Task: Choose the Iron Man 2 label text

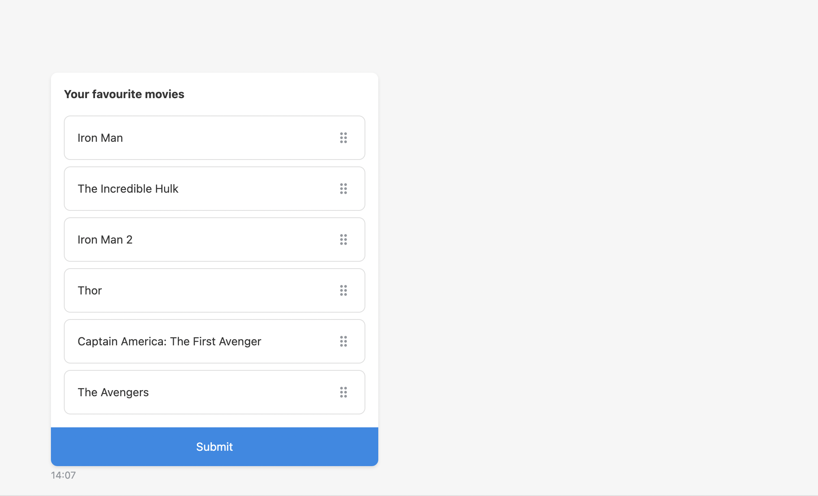Action: point(105,240)
